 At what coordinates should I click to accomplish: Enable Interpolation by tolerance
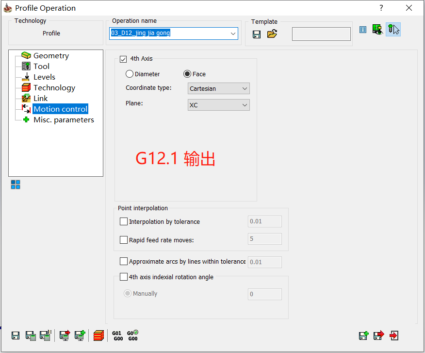124,221
